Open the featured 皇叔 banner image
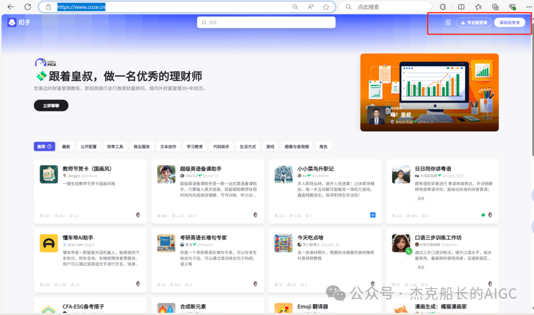Viewport: 534px width, 315px height. pyautogui.click(x=430, y=92)
